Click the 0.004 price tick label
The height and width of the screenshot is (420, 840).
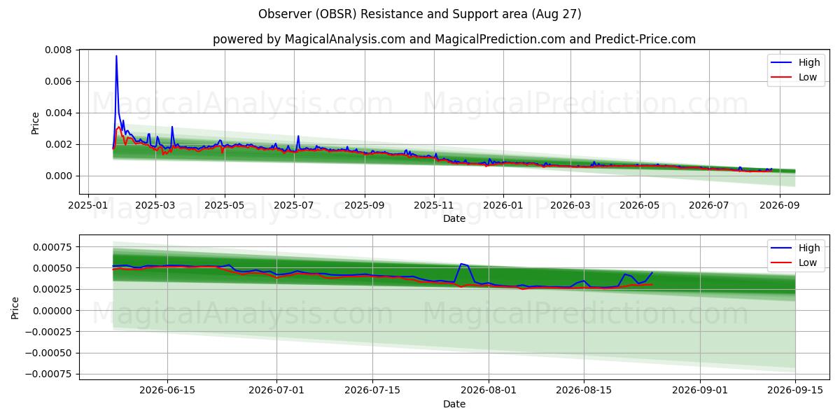(59, 113)
